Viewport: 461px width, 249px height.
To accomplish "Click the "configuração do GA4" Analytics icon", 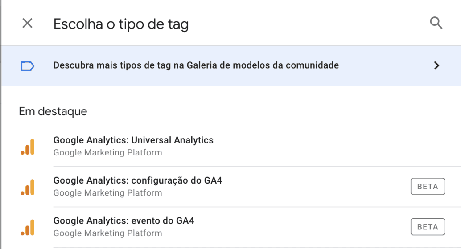I will (x=28, y=187).
